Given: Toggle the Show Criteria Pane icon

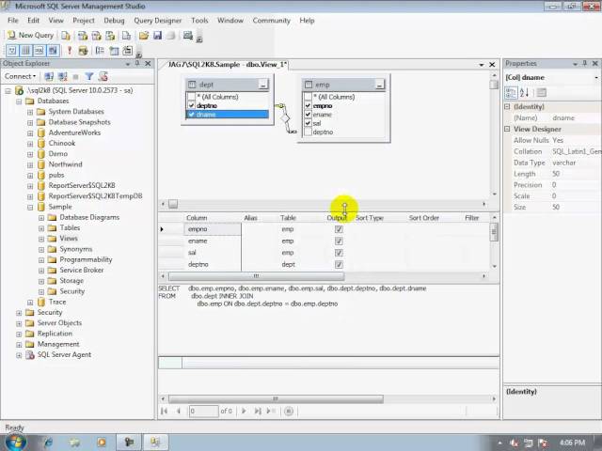Looking at the screenshot, I should point(25,50).
